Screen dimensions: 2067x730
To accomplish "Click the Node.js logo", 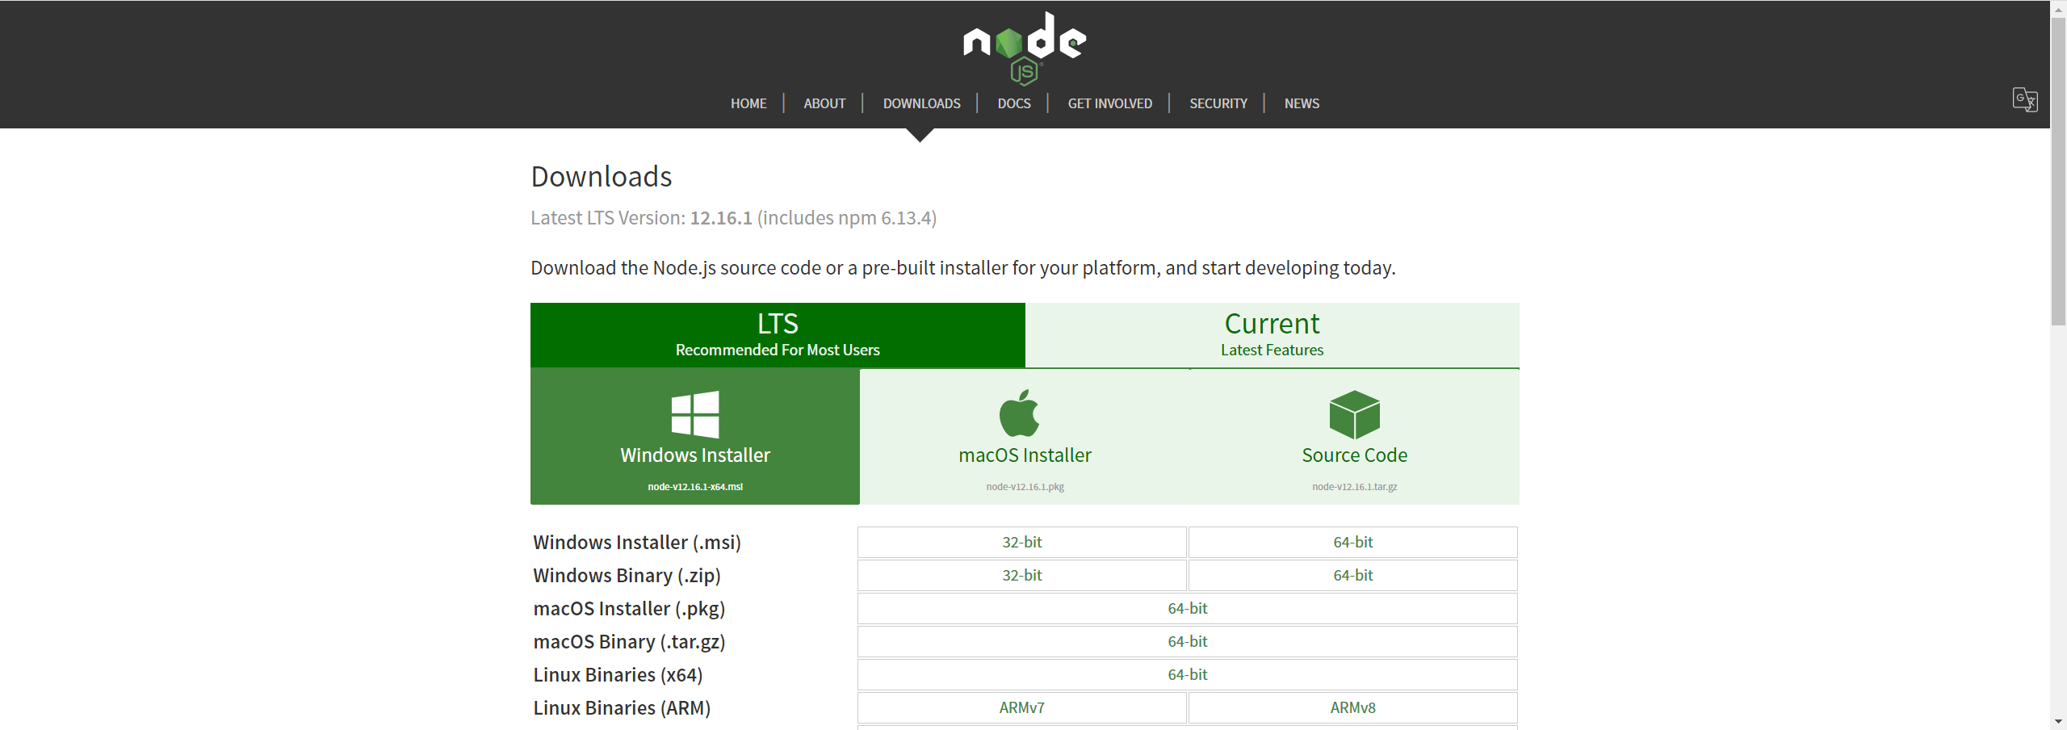I will pos(1025,48).
